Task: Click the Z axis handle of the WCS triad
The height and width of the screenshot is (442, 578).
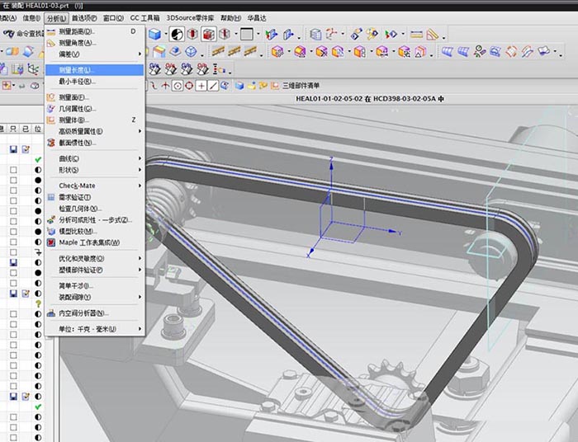Action: tap(331, 164)
